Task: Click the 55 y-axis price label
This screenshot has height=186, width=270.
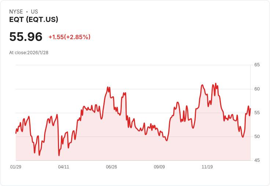Action: (x=257, y=113)
